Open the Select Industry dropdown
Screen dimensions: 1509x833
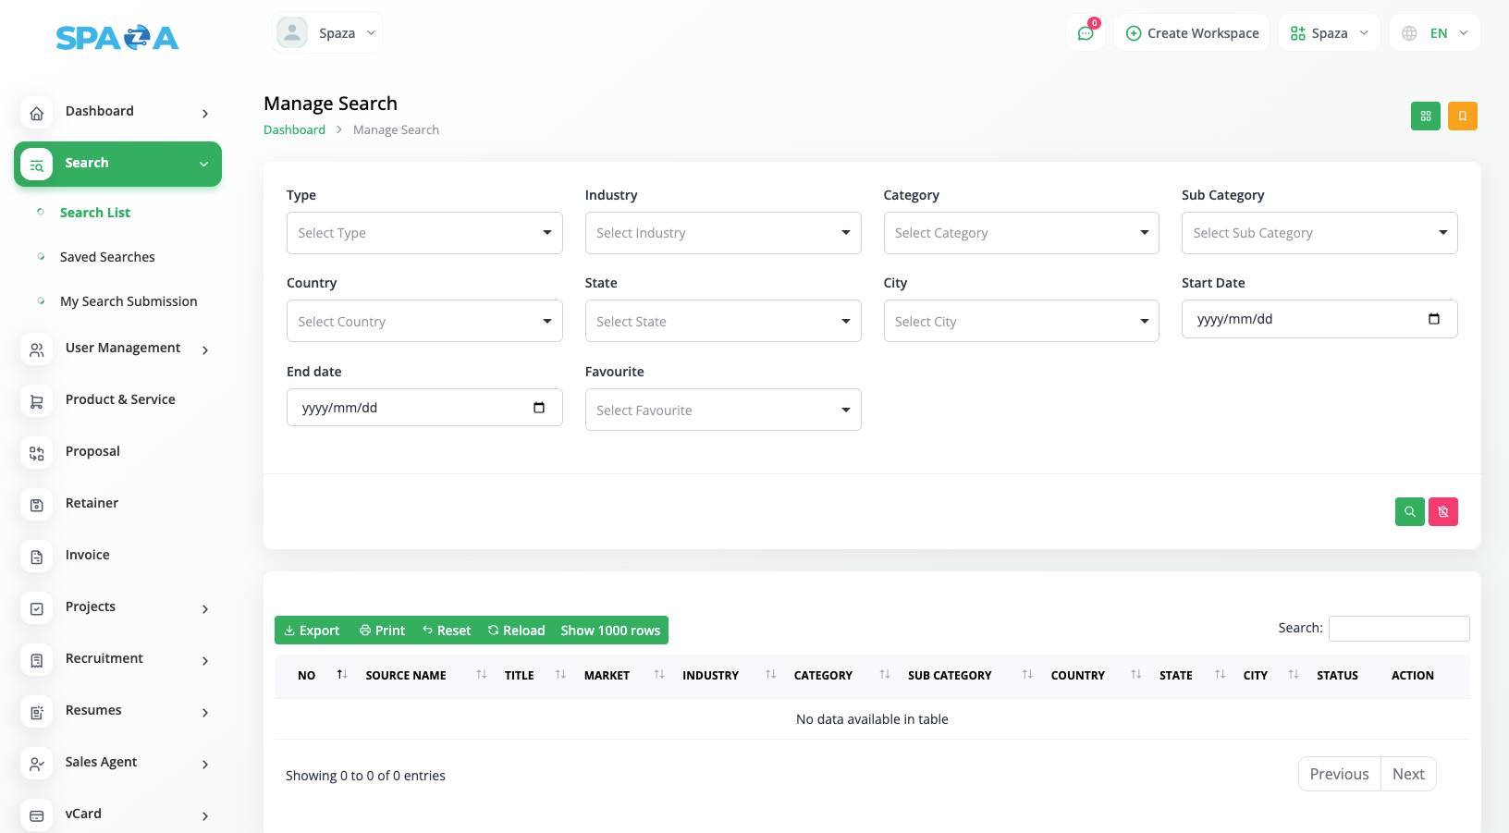tap(722, 233)
